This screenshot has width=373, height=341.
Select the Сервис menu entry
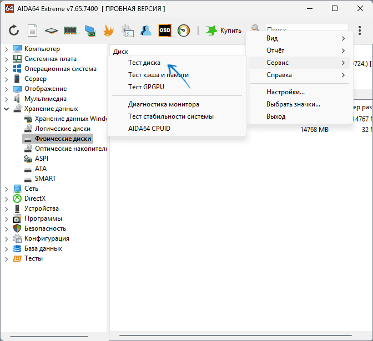[x=300, y=63]
